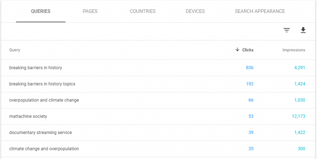The width and height of the screenshot is (317, 159).
Task: Click the Query column header
Action: click(15, 50)
